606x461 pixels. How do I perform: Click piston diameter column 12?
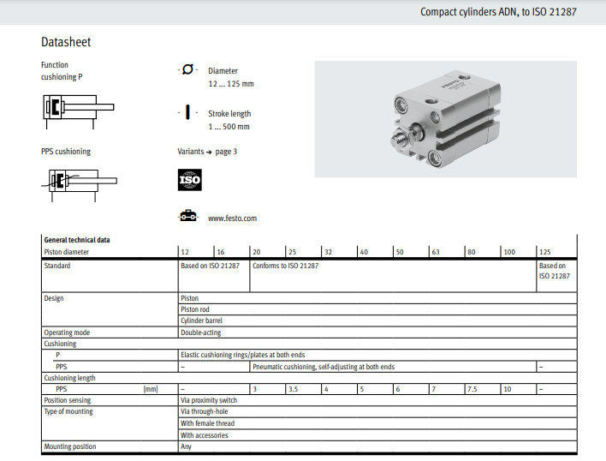coord(185,252)
